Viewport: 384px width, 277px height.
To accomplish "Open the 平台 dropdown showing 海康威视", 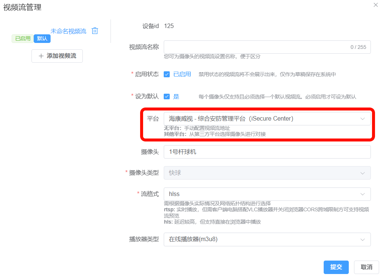I will [267, 119].
